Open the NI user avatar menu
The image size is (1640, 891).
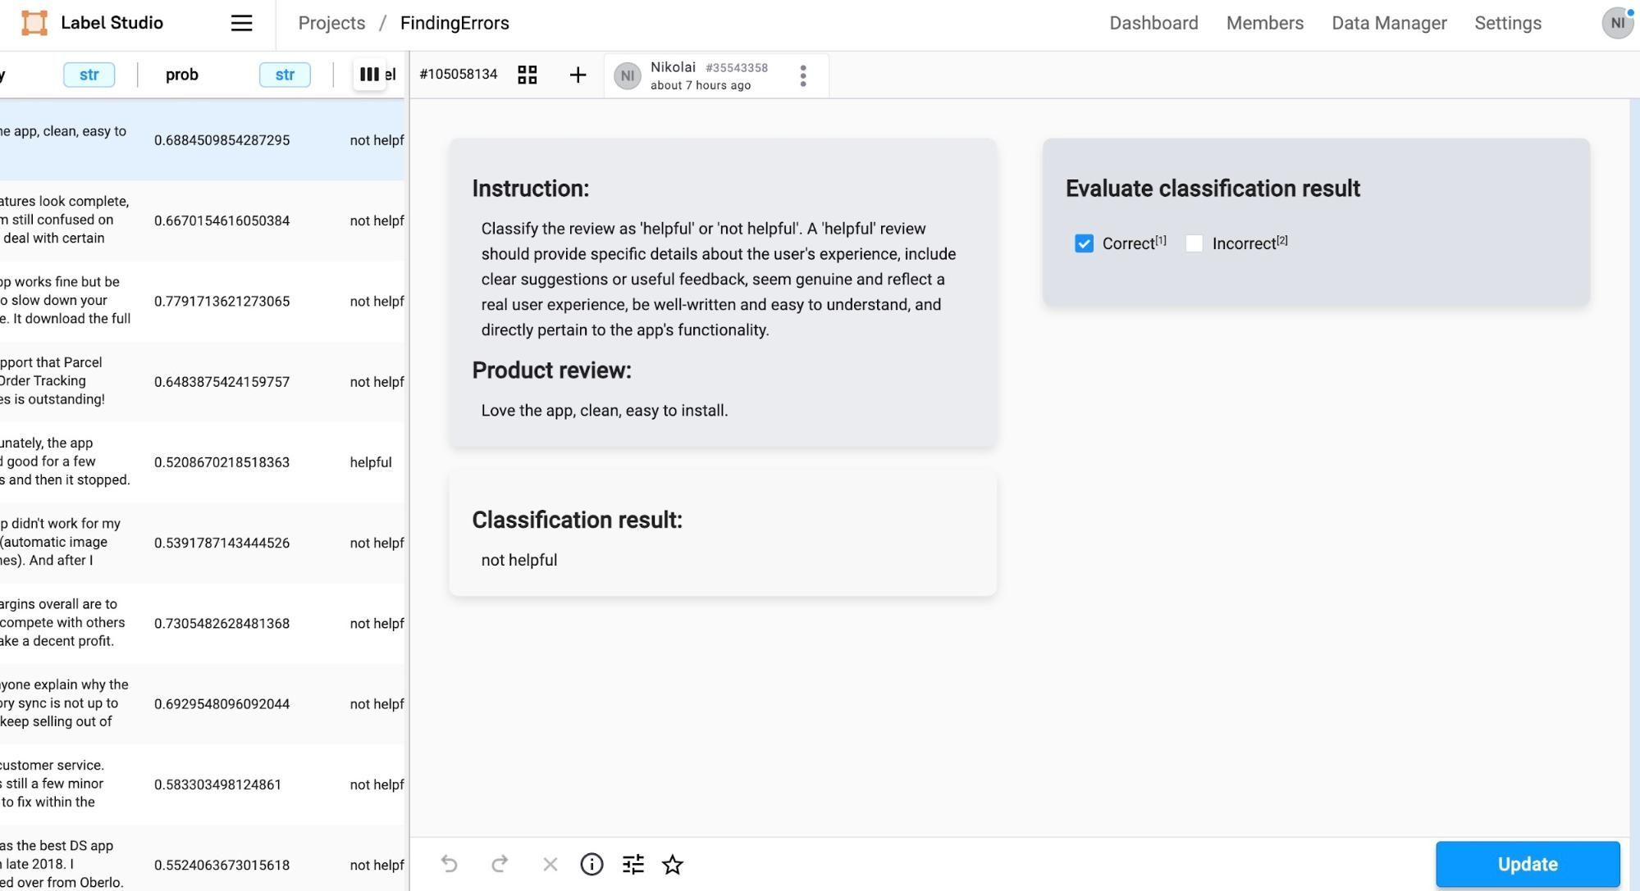(x=1617, y=23)
